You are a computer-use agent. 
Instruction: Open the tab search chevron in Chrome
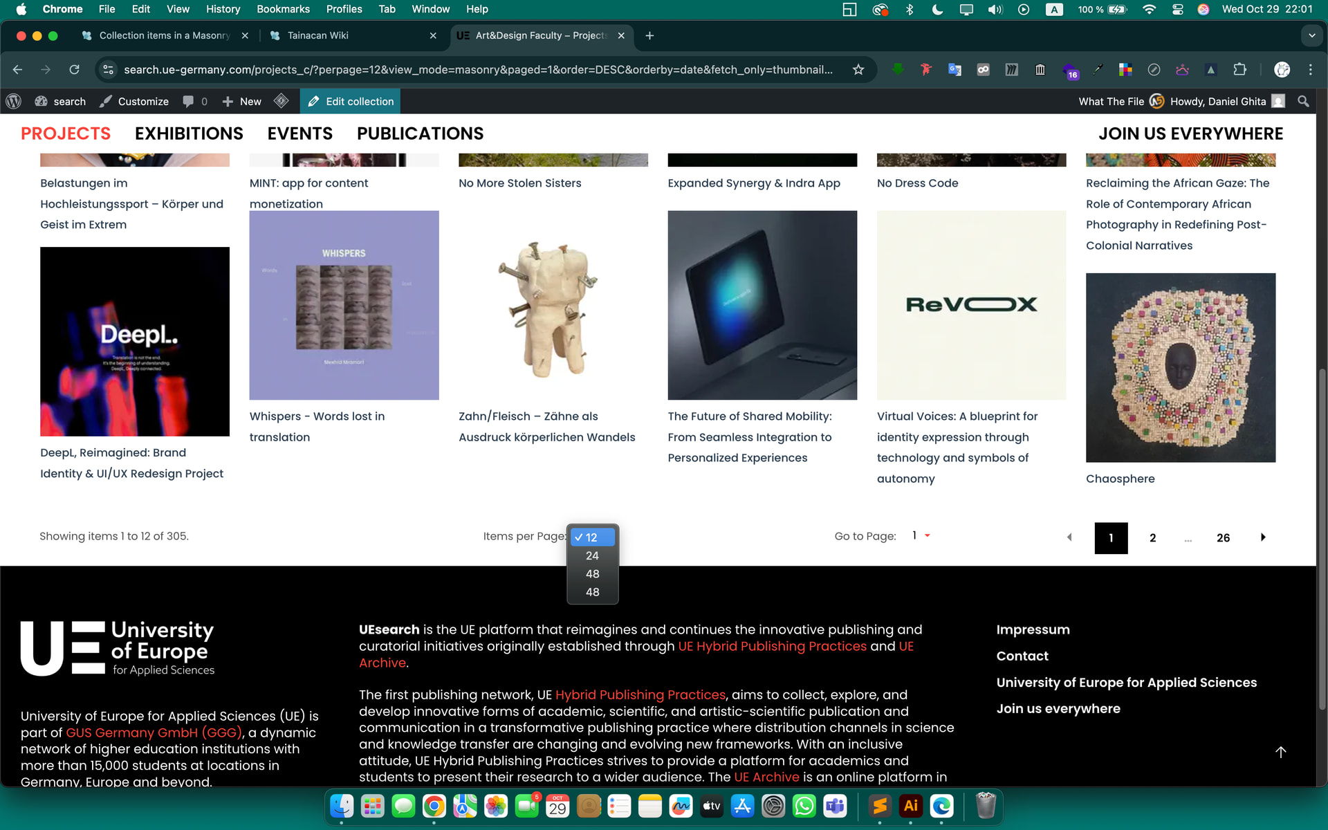(x=1311, y=35)
